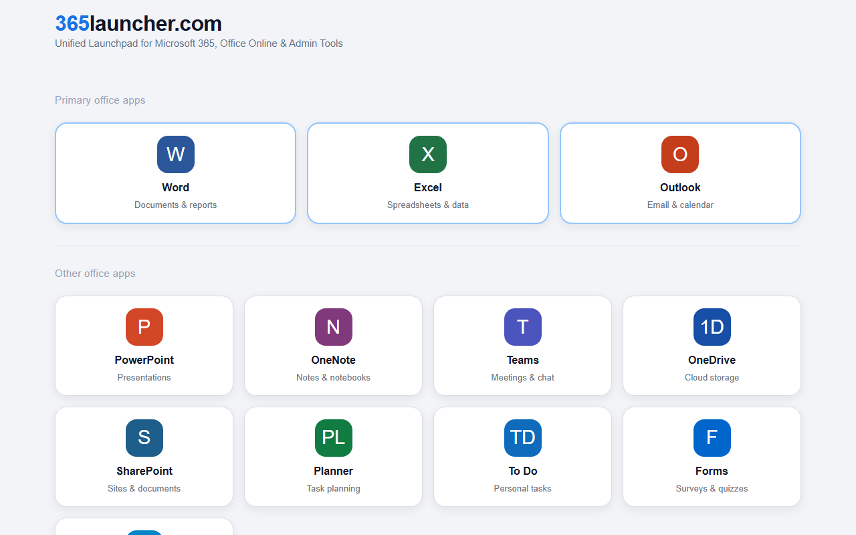
Task: Click the 'Presentations' description text
Action: point(144,377)
